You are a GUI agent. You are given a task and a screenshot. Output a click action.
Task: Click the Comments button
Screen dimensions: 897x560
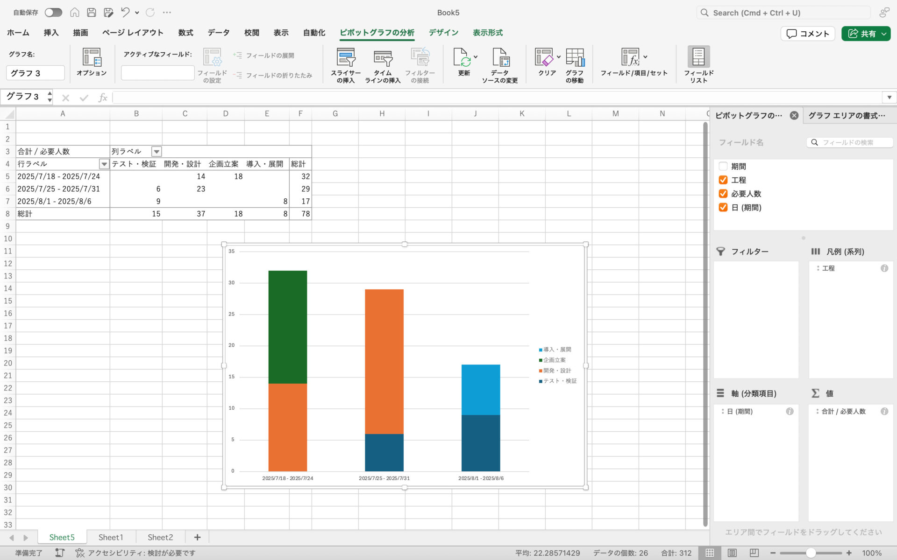click(807, 34)
